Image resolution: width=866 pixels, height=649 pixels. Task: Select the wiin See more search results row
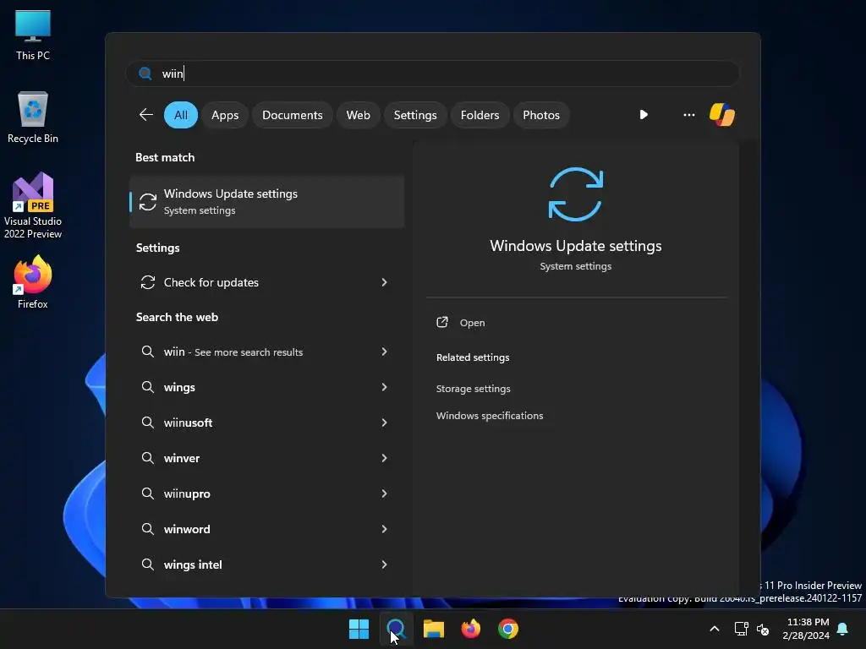pyautogui.click(x=266, y=352)
